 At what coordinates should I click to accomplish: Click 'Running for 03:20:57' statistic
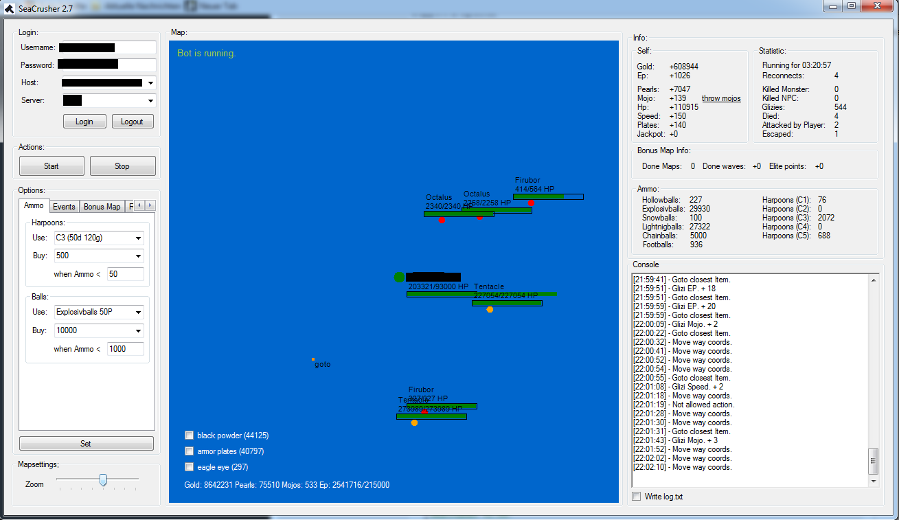pos(797,65)
